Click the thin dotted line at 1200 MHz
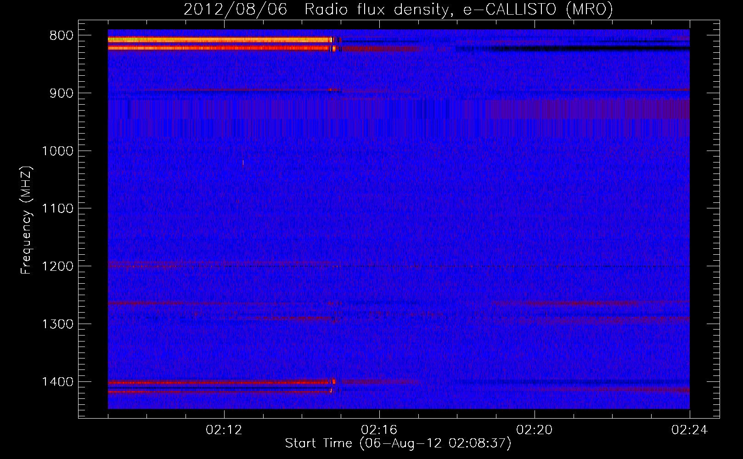 [x=399, y=266]
